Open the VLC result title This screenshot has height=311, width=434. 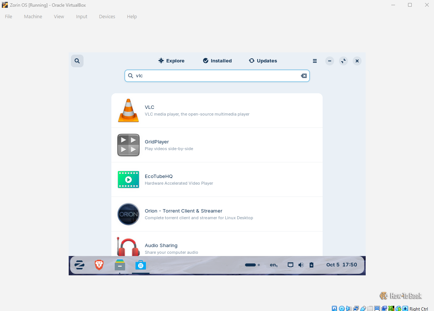[150, 107]
